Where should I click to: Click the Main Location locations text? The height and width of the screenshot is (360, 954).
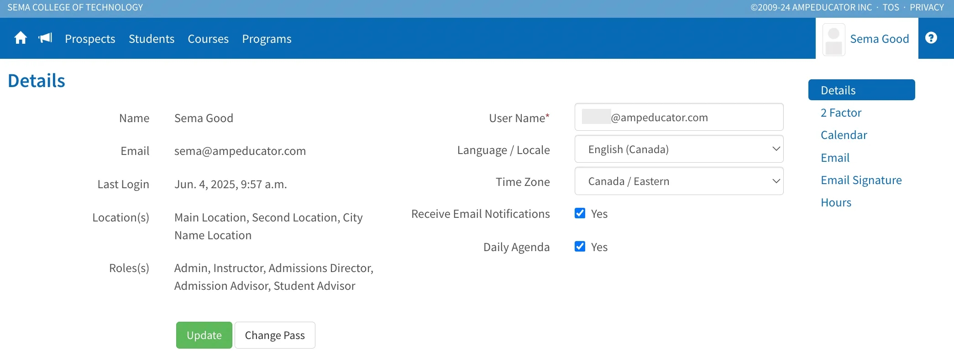(x=268, y=226)
